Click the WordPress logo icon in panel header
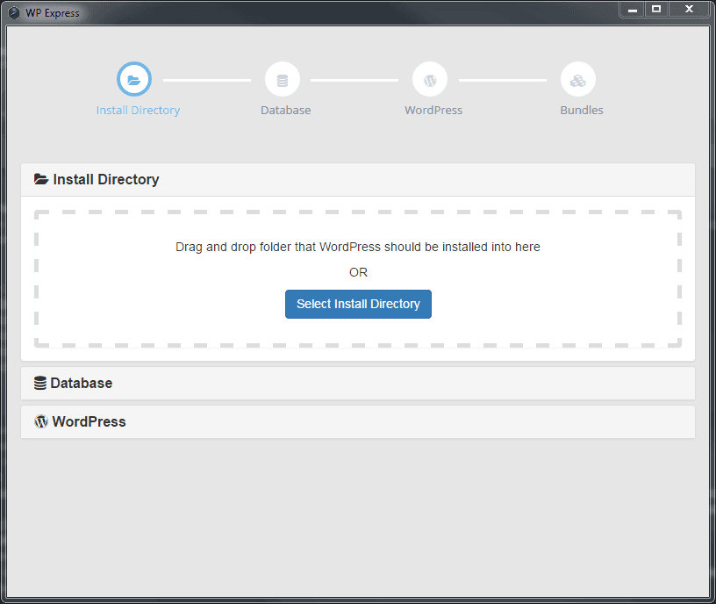The height and width of the screenshot is (604, 716). [41, 421]
